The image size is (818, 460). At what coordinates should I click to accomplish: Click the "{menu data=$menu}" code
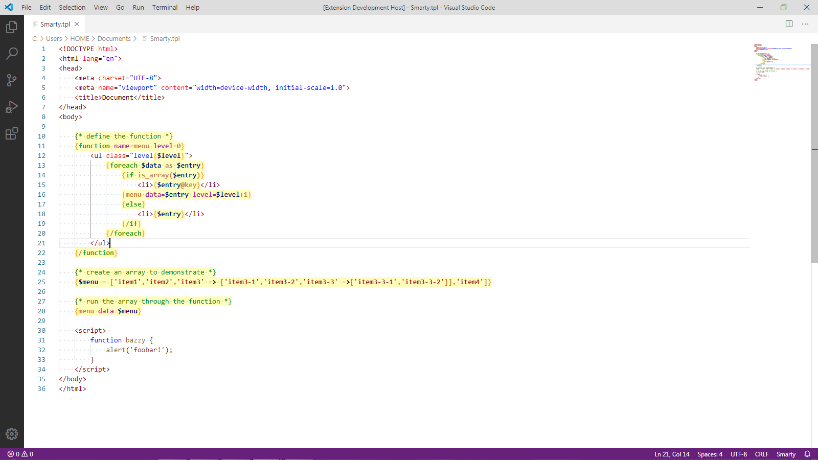(x=108, y=311)
